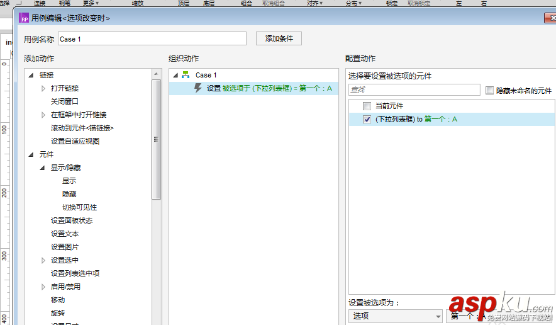Select the 设置面板状态 action
The image size is (556, 325).
click(x=72, y=220)
